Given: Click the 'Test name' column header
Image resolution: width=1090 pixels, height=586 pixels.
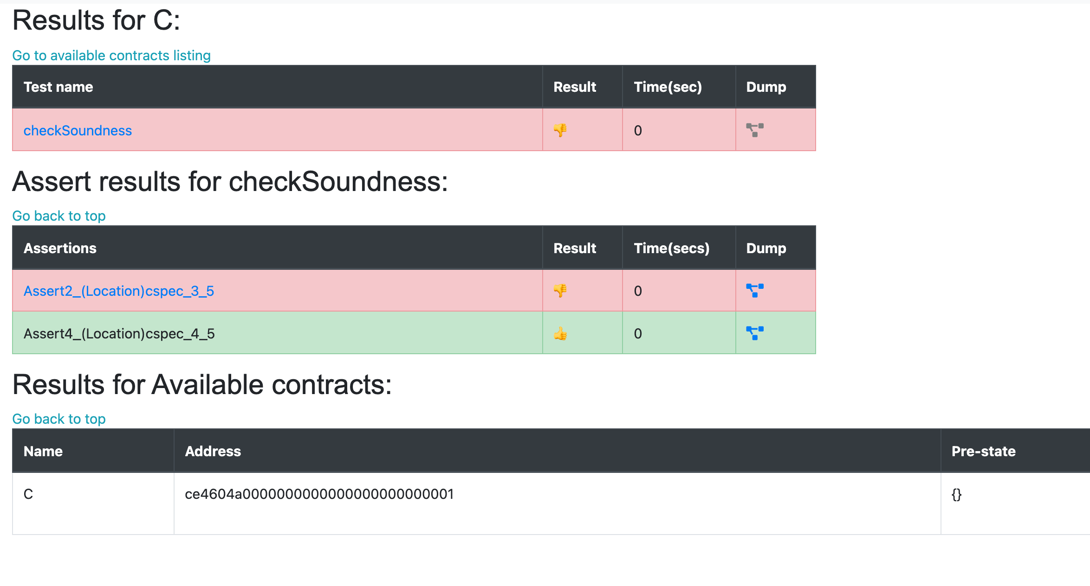Looking at the screenshot, I should click(58, 87).
